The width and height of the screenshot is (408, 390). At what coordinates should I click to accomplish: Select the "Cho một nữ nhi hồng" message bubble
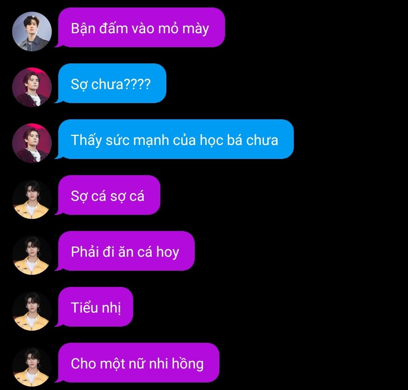click(137, 363)
